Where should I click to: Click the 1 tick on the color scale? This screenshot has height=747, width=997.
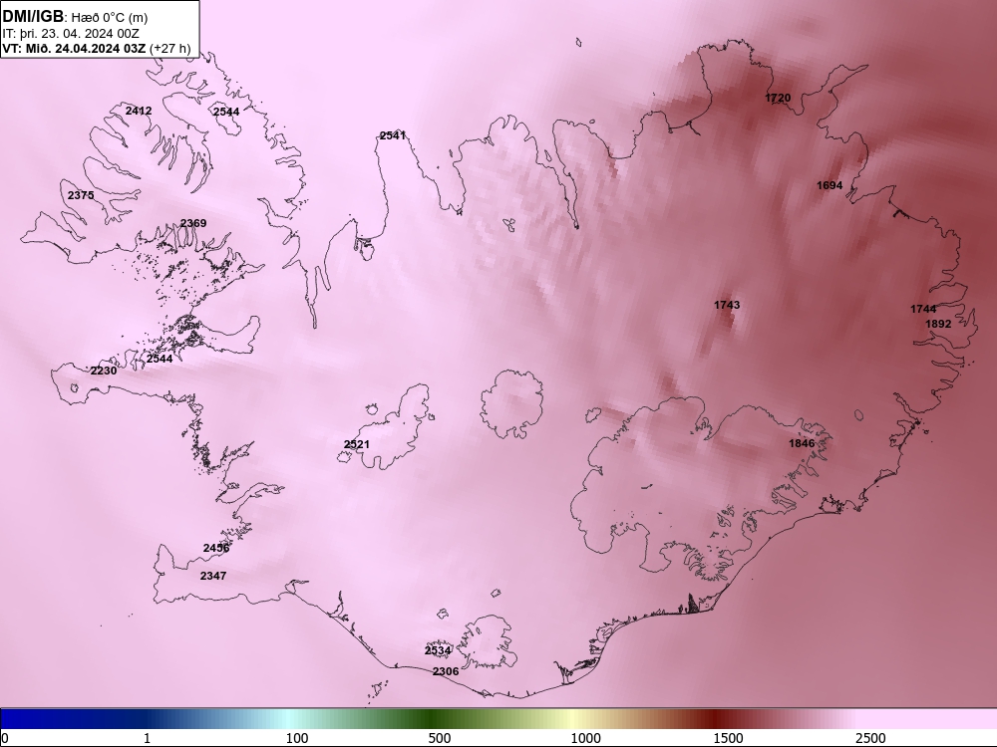click(147, 738)
